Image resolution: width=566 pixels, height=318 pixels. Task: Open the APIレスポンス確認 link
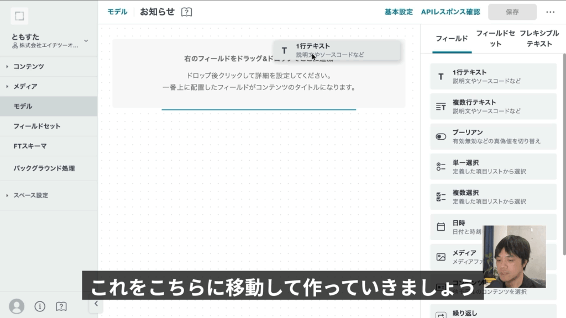[x=450, y=12]
